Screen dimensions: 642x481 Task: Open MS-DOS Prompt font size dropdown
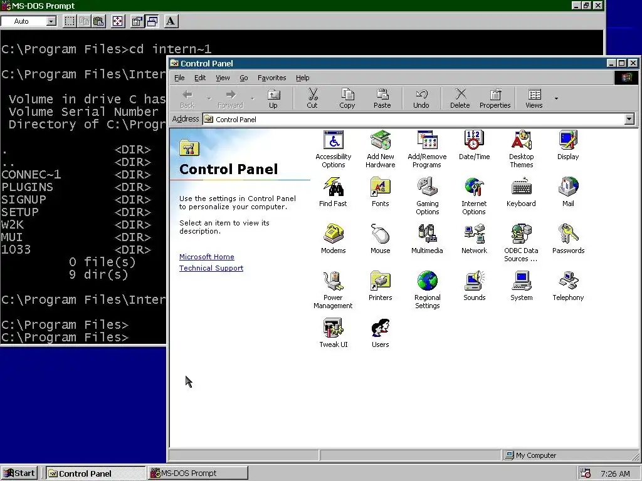pyautogui.click(x=51, y=21)
